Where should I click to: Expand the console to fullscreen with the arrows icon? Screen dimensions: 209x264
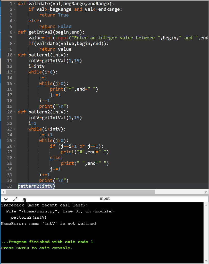coord(15,199)
